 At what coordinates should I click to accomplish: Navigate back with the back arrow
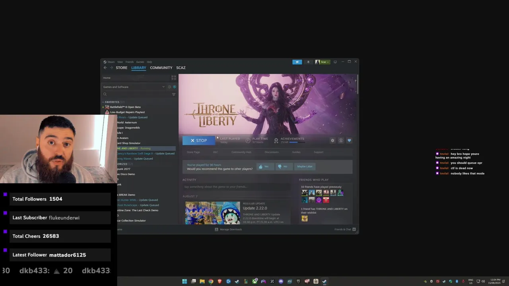point(105,68)
